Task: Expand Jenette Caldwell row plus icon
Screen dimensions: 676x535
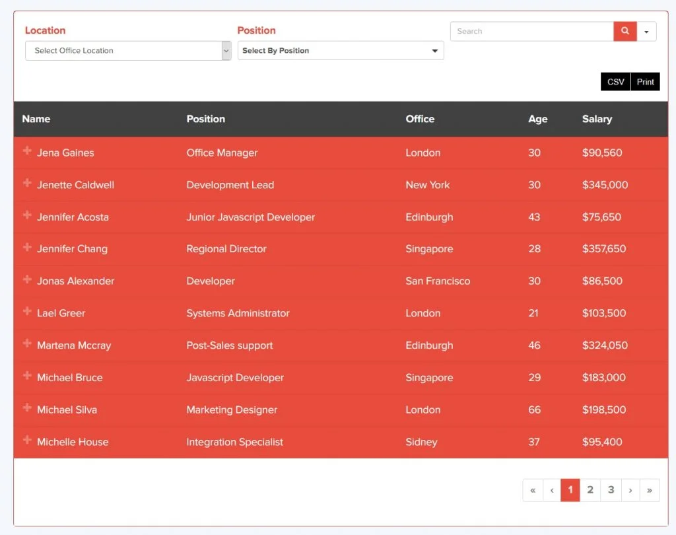Action: [x=27, y=183]
